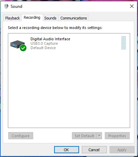Screen dimensions: 138x157
Task: Click the Default Device status text
Action: [43, 48]
